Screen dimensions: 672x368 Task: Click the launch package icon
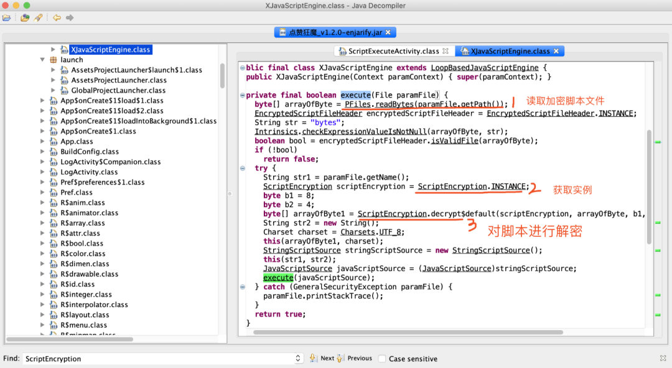[54, 60]
